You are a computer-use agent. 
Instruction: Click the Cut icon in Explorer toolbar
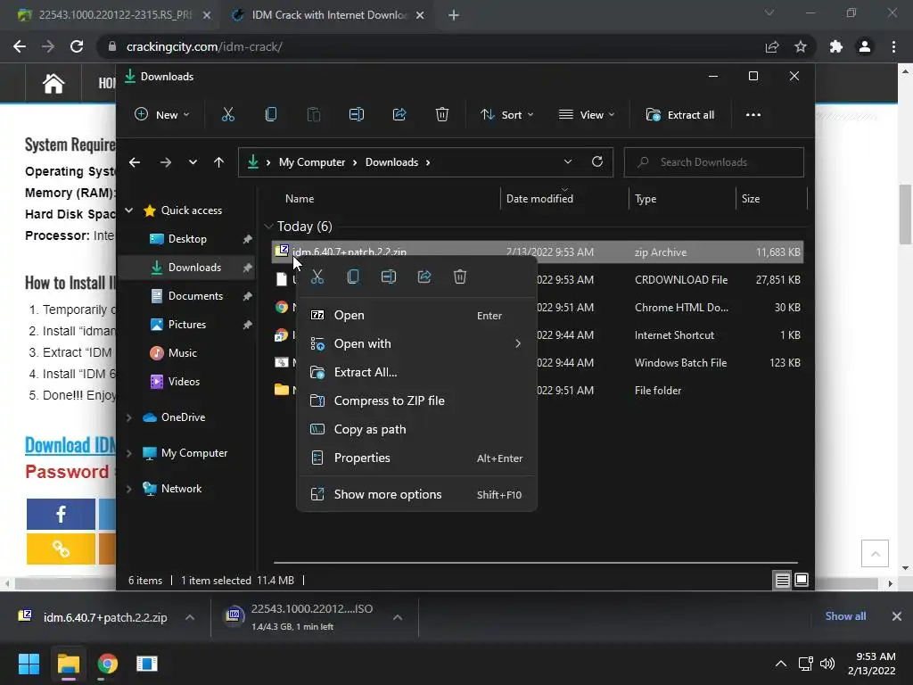pyautogui.click(x=227, y=115)
